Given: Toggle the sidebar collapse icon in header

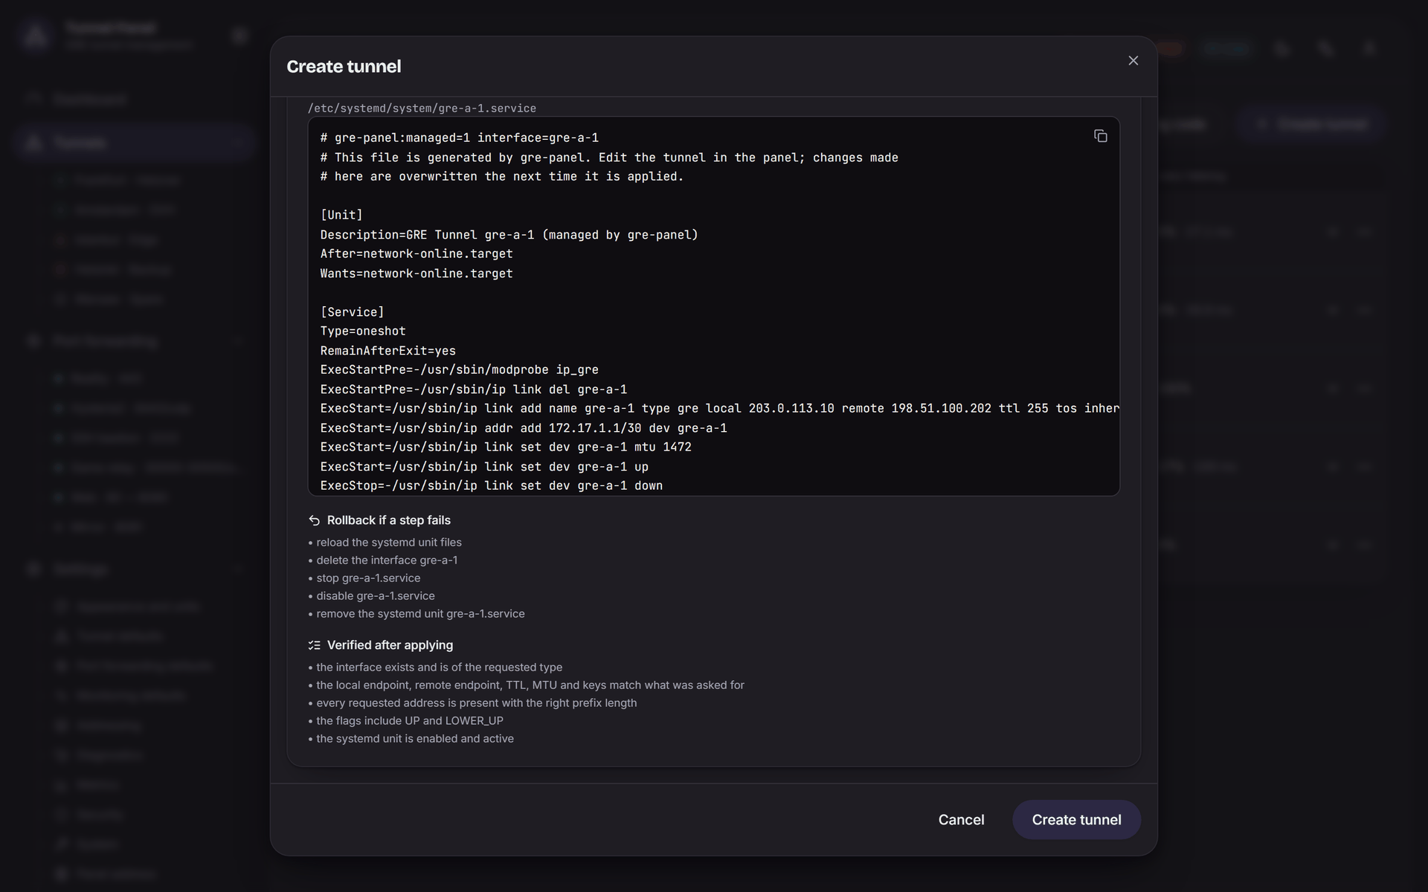Looking at the screenshot, I should coord(239,35).
